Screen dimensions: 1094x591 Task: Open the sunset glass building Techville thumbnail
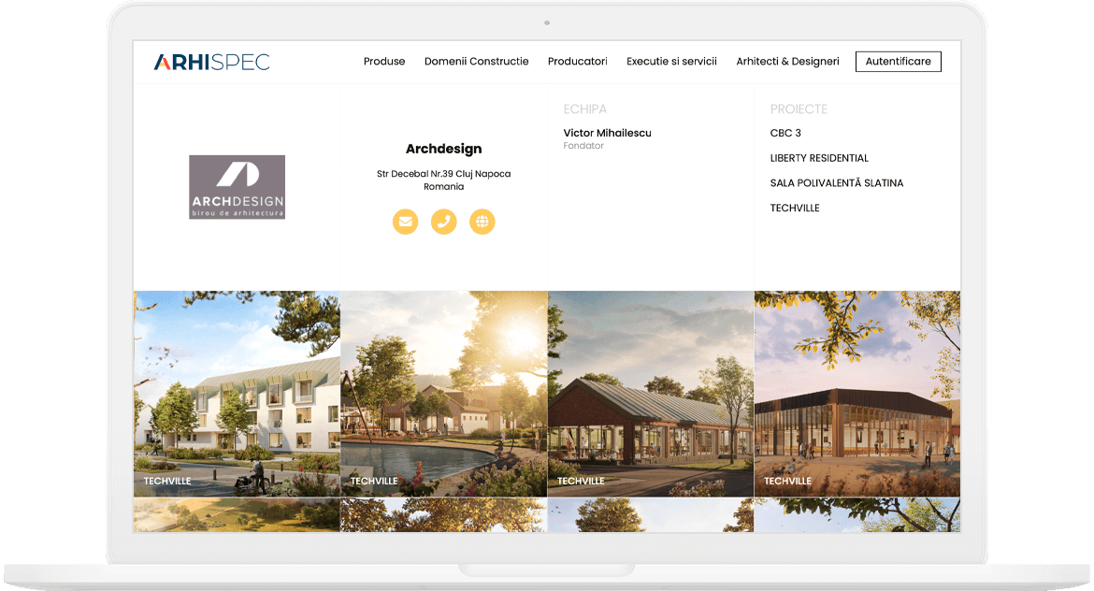(856, 393)
